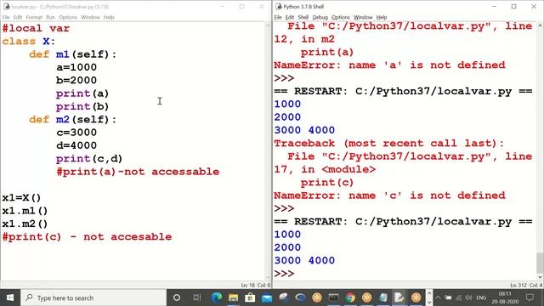Click the volume speaker icon in tray

coord(468,297)
